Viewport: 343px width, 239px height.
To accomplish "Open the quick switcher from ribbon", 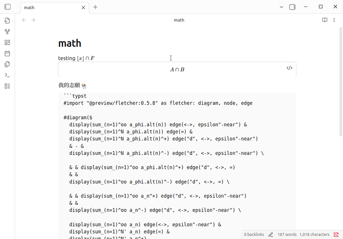I will 7,21.
